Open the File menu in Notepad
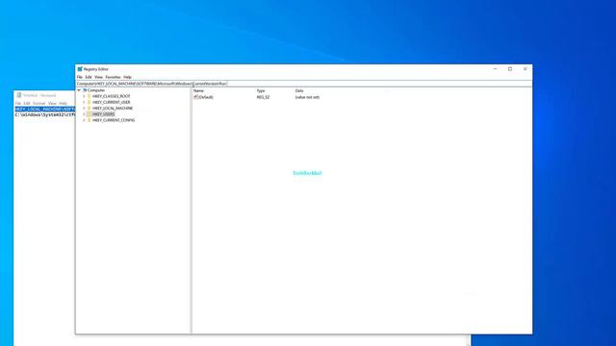This screenshot has width=616, height=346. tap(18, 103)
